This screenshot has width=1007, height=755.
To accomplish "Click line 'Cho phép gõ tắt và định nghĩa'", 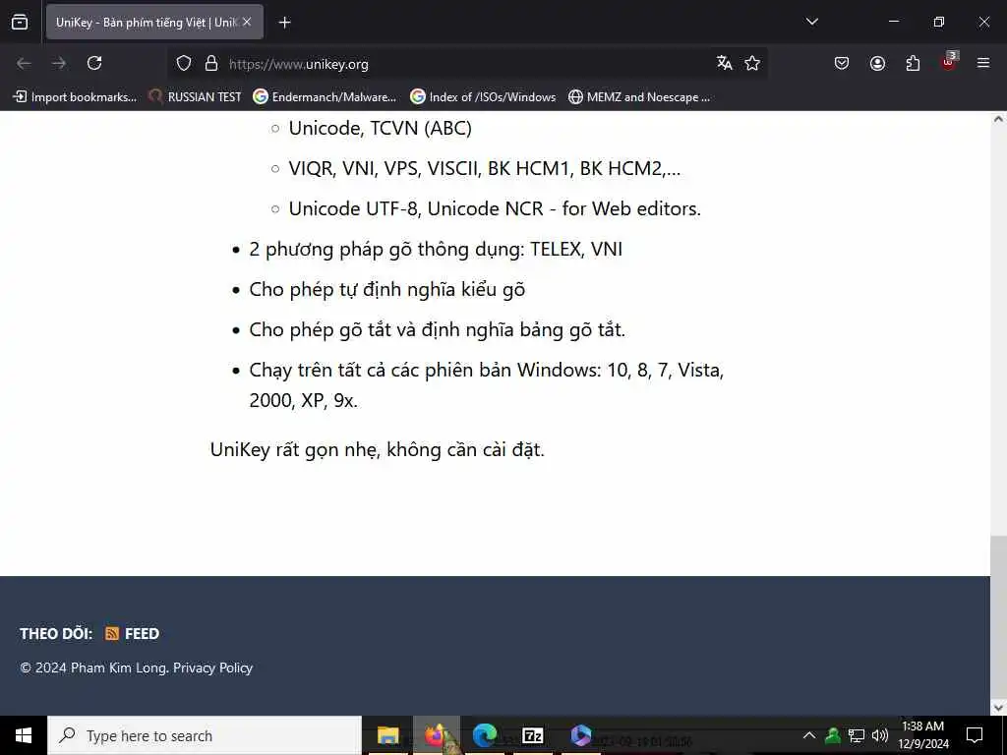I will tap(438, 330).
